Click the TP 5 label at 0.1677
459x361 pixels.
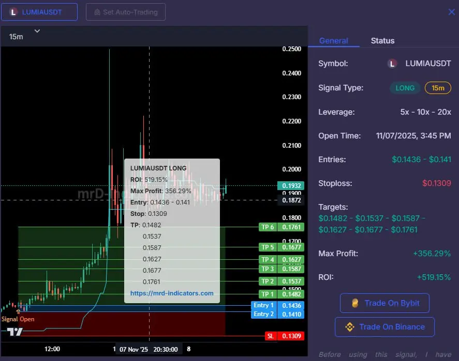[x=282, y=247]
